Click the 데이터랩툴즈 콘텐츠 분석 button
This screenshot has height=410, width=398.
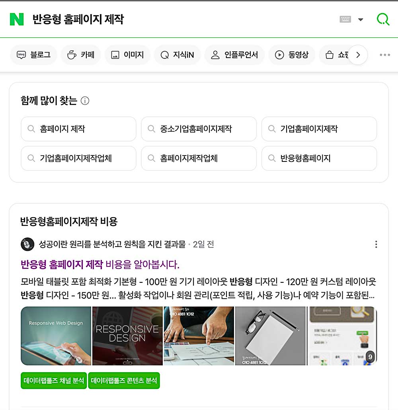point(124,381)
